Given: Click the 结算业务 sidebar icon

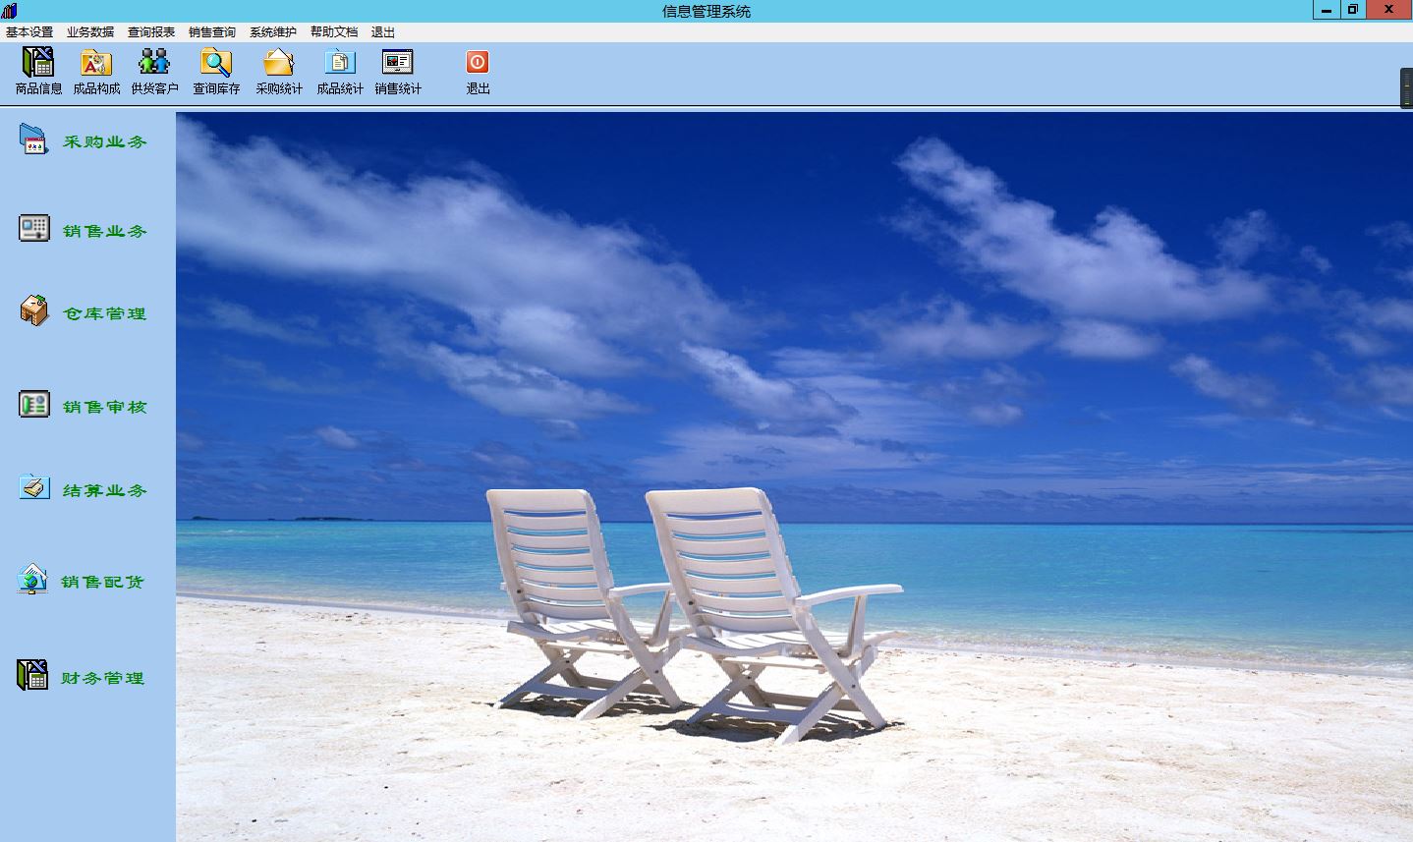Looking at the screenshot, I should pyautogui.click(x=34, y=487).
